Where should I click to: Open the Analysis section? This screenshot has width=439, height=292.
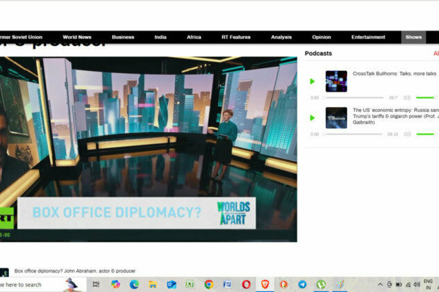coord(281,37)
